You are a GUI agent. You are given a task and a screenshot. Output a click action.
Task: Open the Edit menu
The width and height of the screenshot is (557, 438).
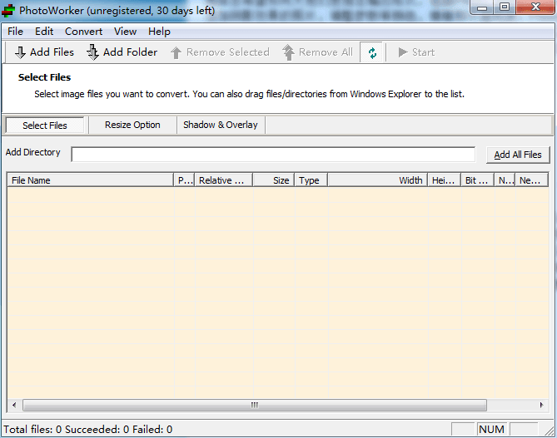[x=44, y=32]
